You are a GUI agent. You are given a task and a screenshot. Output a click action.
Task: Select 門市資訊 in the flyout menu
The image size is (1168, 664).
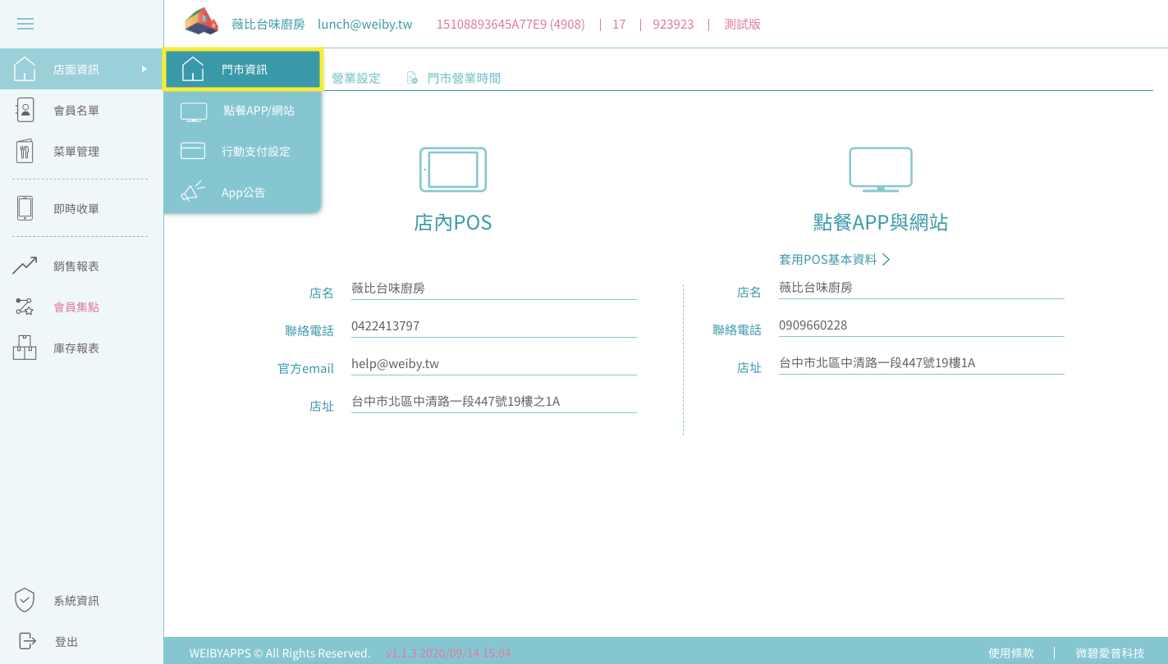[243, 70]
